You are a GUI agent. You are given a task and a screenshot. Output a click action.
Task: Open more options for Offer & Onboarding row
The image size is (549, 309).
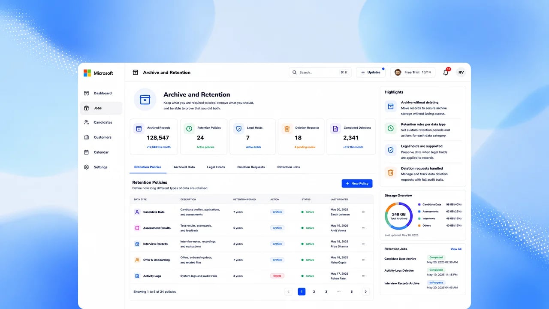(x=364, y=260)
